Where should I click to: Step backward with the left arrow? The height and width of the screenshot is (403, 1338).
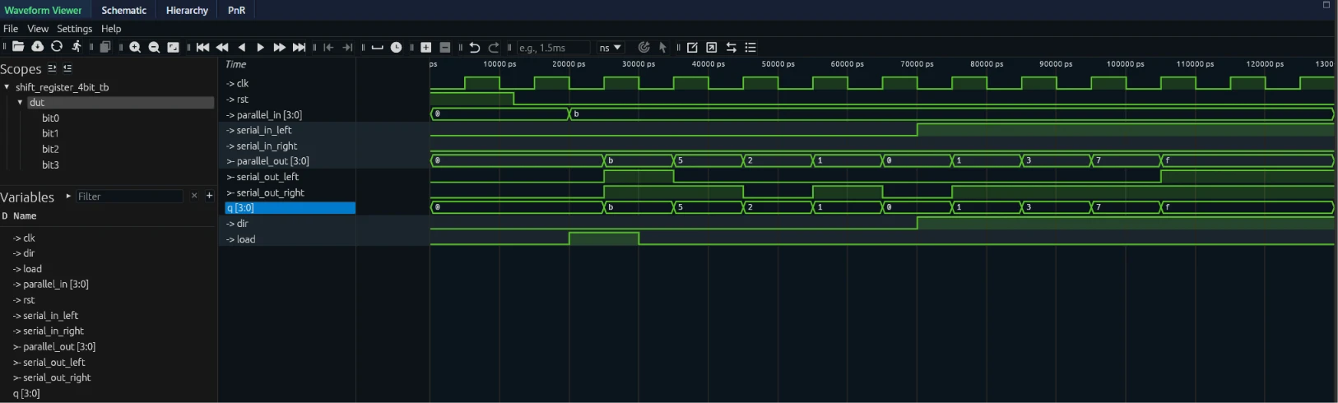(241, 47)
